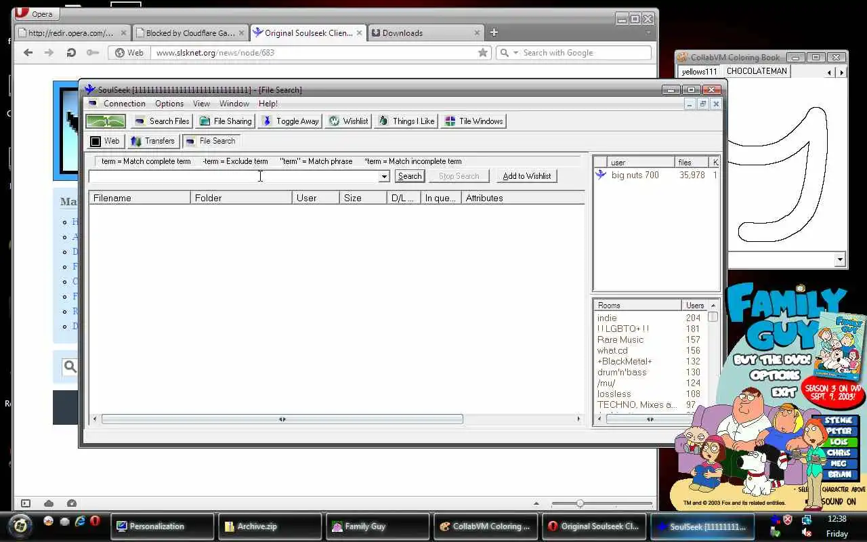The width and height of the screenshot is (867, 542).
Task: Switch to the Transfers tab
Action: click(152, 141)
